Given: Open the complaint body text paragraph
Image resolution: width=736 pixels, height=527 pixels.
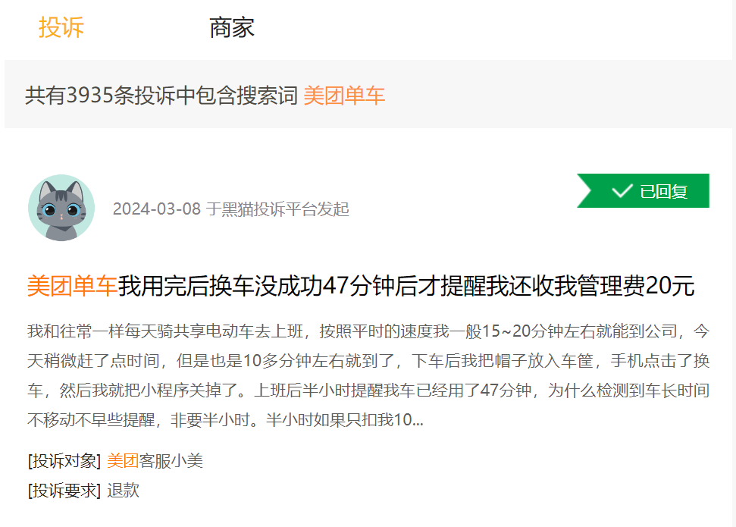Looking at the screenshot, I should coord(368,375).
